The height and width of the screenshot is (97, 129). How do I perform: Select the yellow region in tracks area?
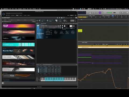tap(80, 31)
